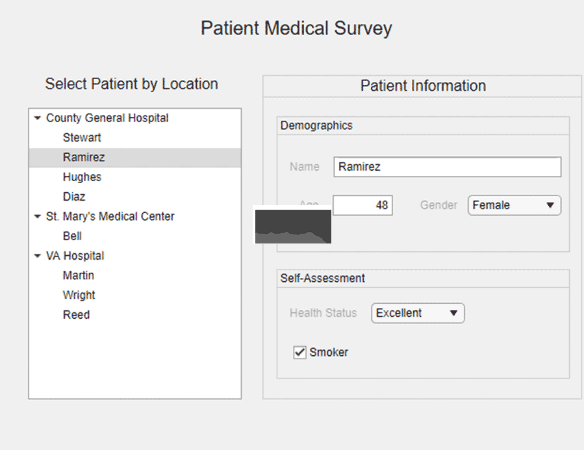Click the County General Hospital label
Image resolution: width=584 pixels, height=450 pixels.
tap(107, 118)
